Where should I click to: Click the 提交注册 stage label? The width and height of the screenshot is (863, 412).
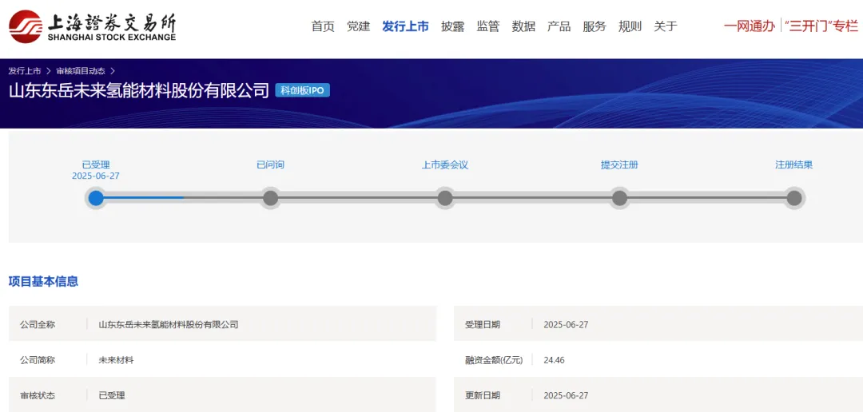(620, 164)
